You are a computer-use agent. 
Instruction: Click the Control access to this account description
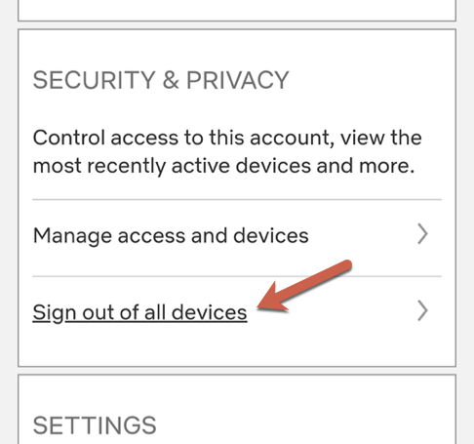coord(227,152)
